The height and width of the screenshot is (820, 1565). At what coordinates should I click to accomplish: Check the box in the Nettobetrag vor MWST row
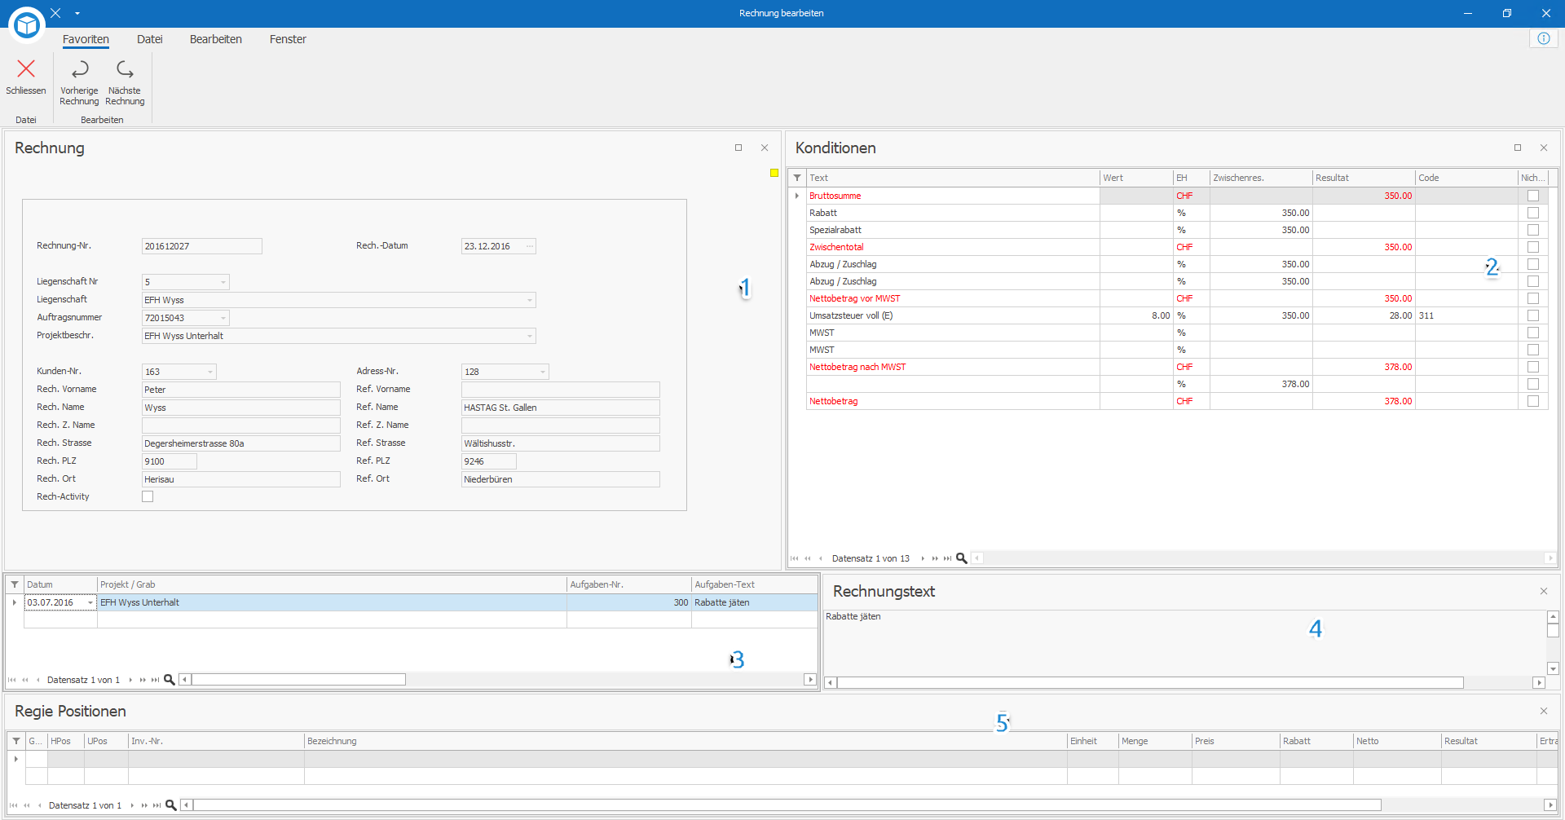(x=1533, y=298)
